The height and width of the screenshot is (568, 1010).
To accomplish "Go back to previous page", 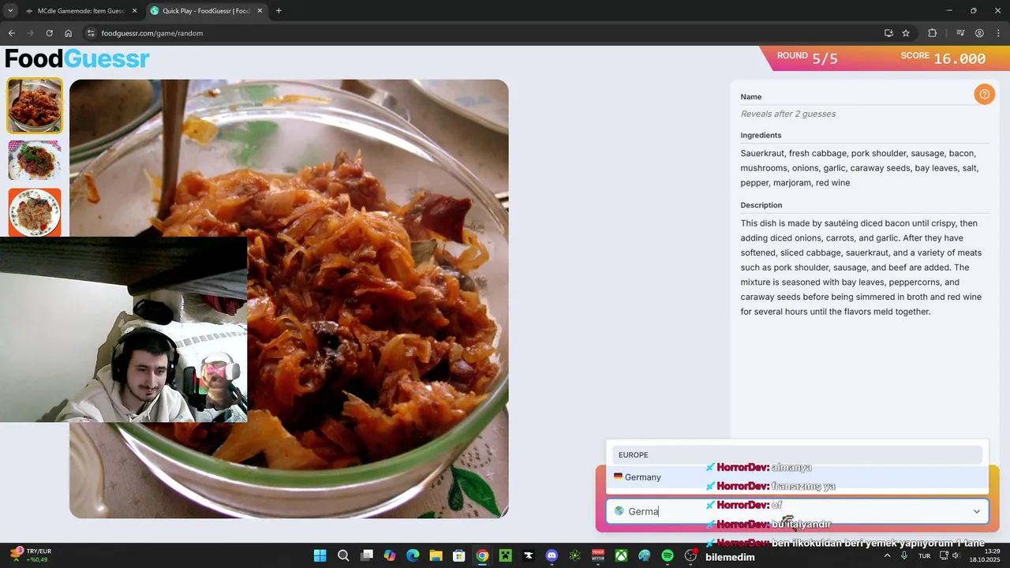I will pos(11,33).
